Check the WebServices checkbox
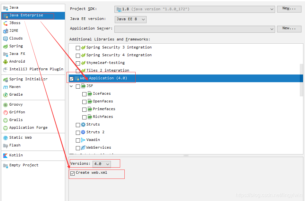305x201 pixels. (78, 148)
